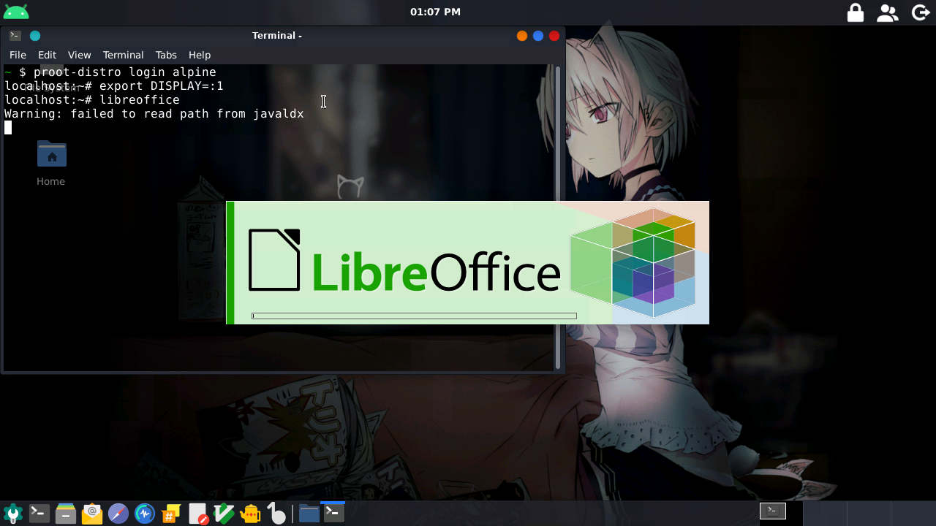Viewport: 936px width, 526px height.
Task: Select the first workspace with terminal thumbnail
Action: tap(773, 511)
